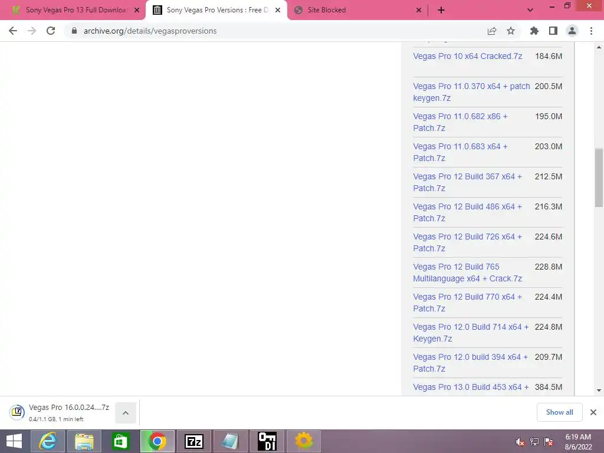Click the scrollbar up arrow
This screenshot has width=604, height=453.
[599, 47]
